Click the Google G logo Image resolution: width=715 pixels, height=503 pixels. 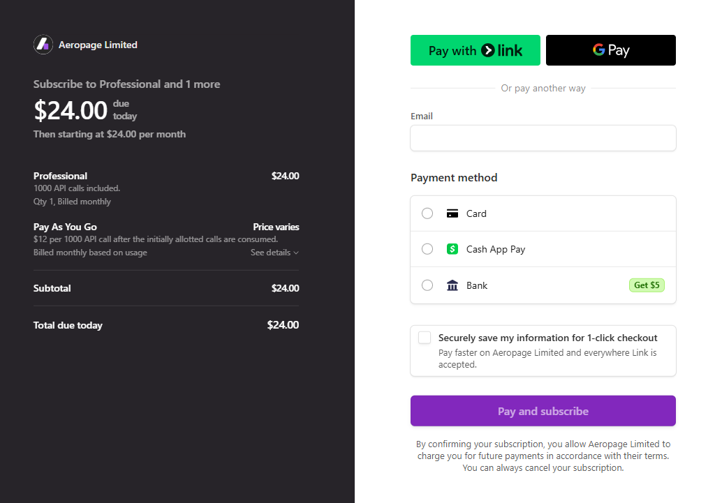tap(598, 50)
